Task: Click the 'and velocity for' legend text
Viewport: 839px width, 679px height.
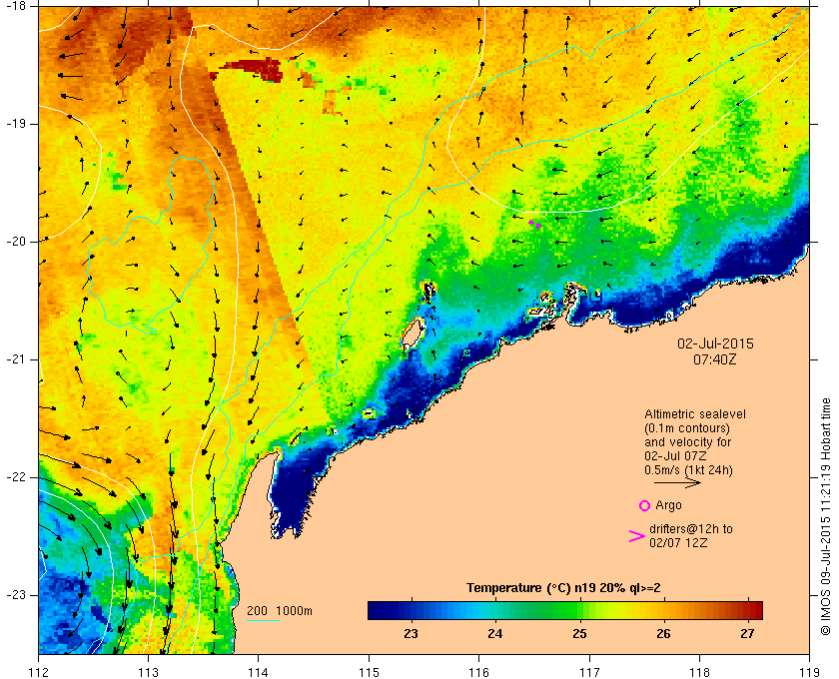Action: tap(687, 442)
